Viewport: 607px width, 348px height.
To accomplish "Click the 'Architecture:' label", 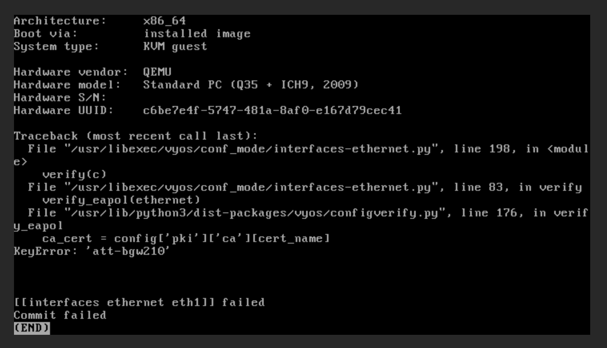I will coord(60,21).
